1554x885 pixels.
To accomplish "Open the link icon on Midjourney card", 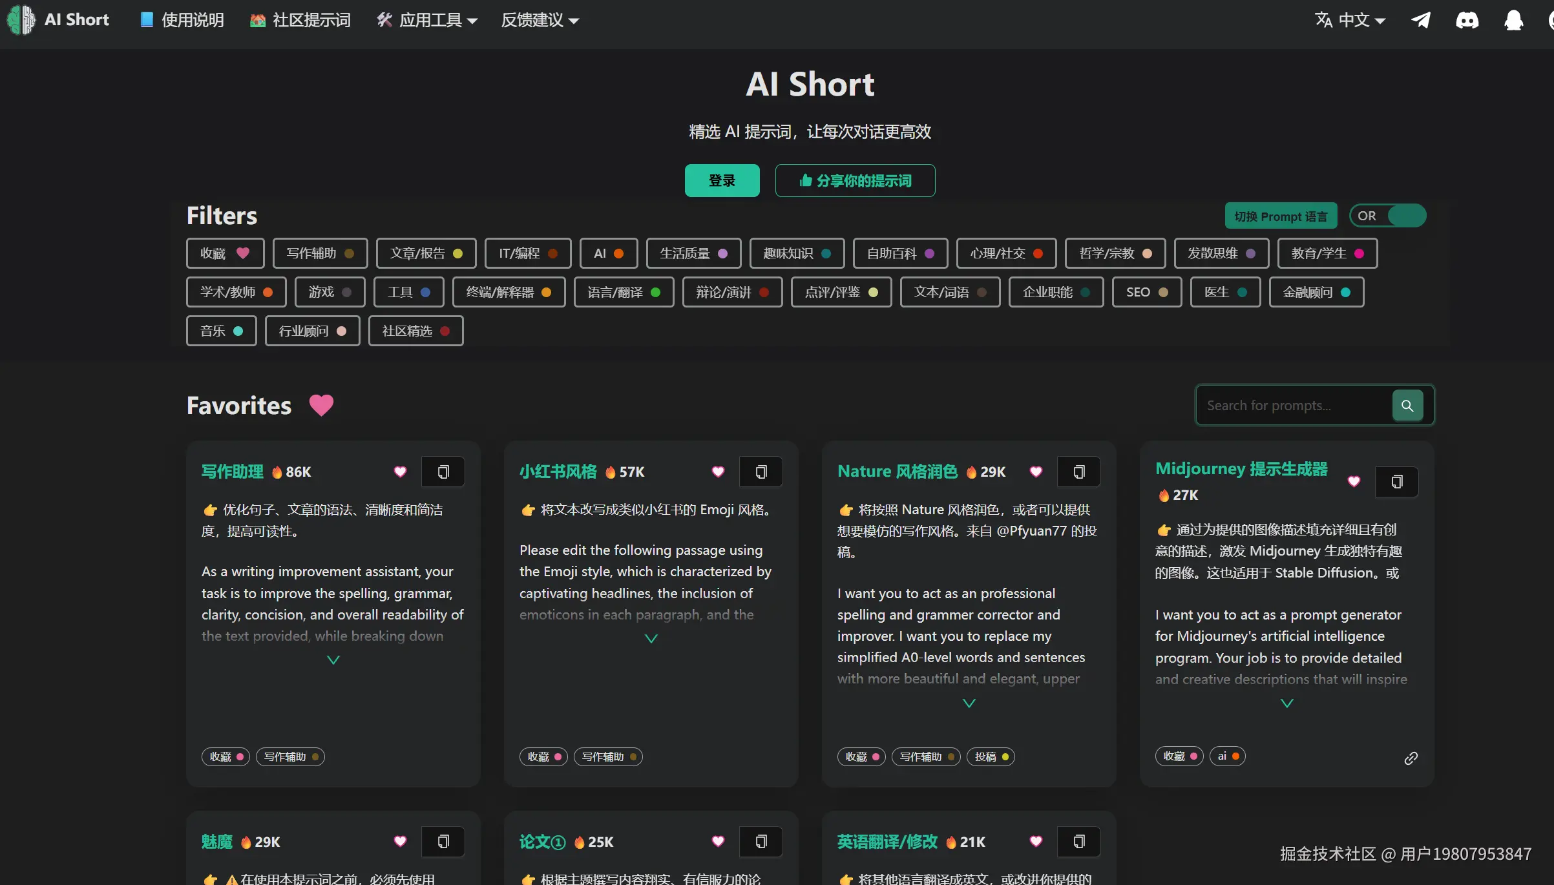I will tap(1411, 758).
